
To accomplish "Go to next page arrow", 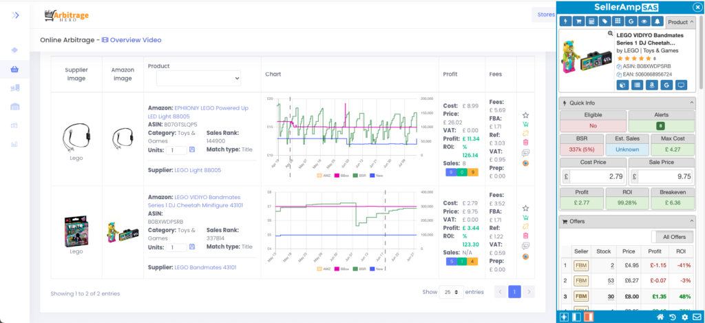I will (529, 292).
